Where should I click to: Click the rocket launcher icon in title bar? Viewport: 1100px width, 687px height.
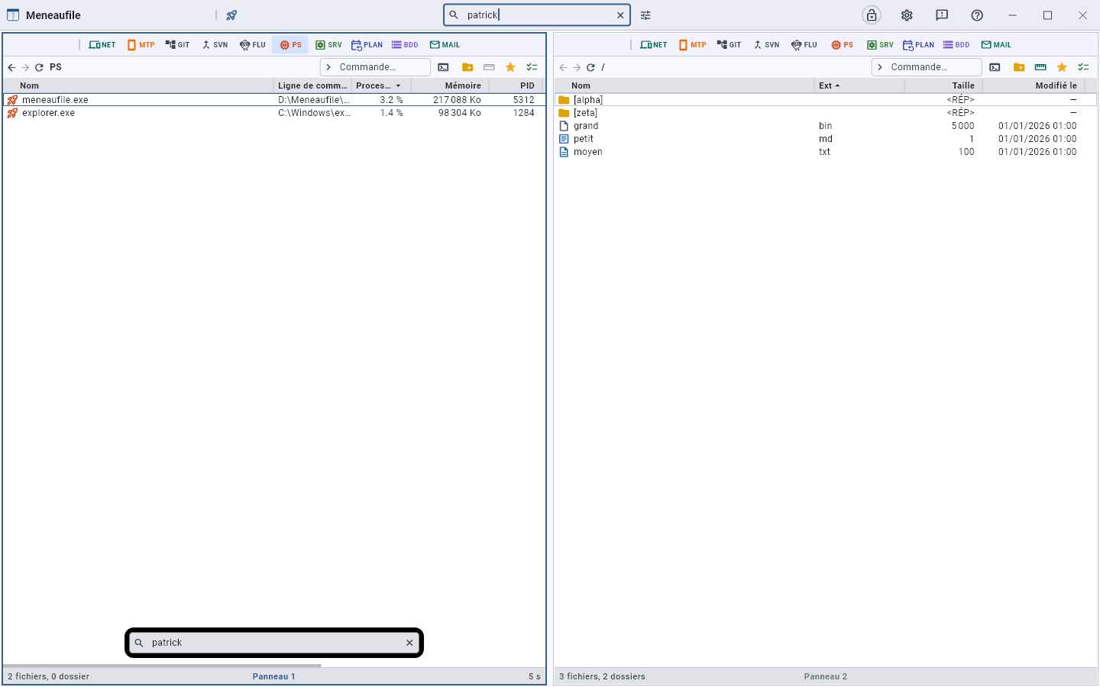pos(231,15)
